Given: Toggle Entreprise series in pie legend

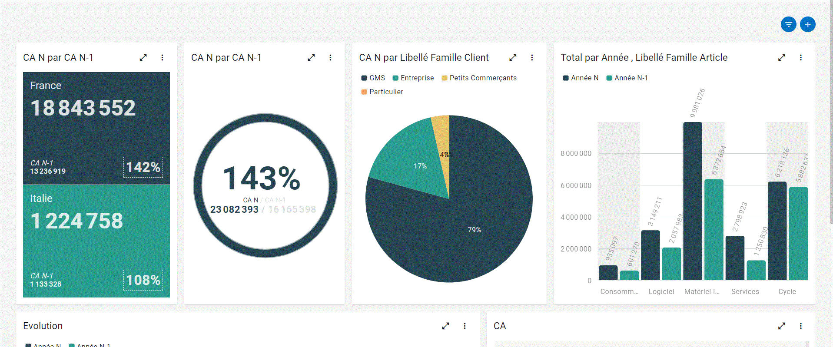Looking at the screenshot, I should click(413, 78).
